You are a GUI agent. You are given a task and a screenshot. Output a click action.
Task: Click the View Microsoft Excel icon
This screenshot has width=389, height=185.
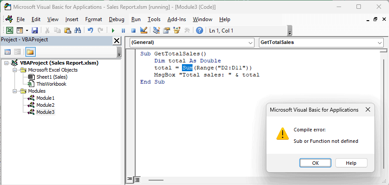point(10,30)
